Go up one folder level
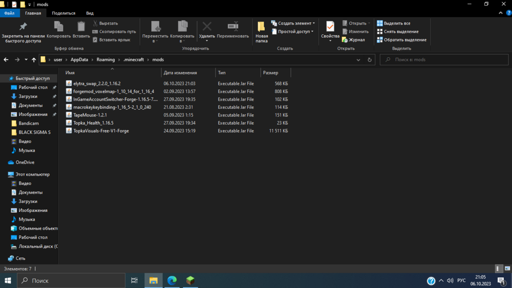The width and height of the screenshot is (512, 288). coord(34,60)
